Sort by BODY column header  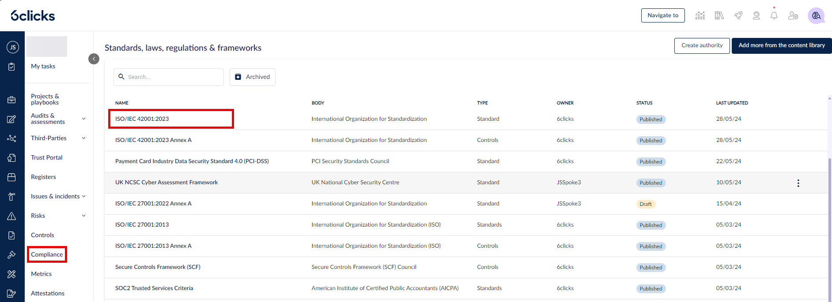318,103
